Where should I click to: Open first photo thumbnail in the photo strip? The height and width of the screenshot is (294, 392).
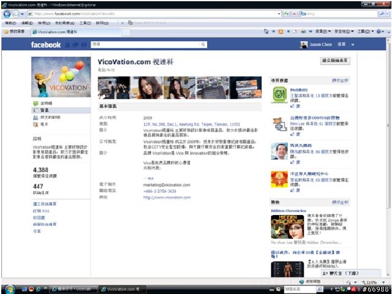coord(114,88)
